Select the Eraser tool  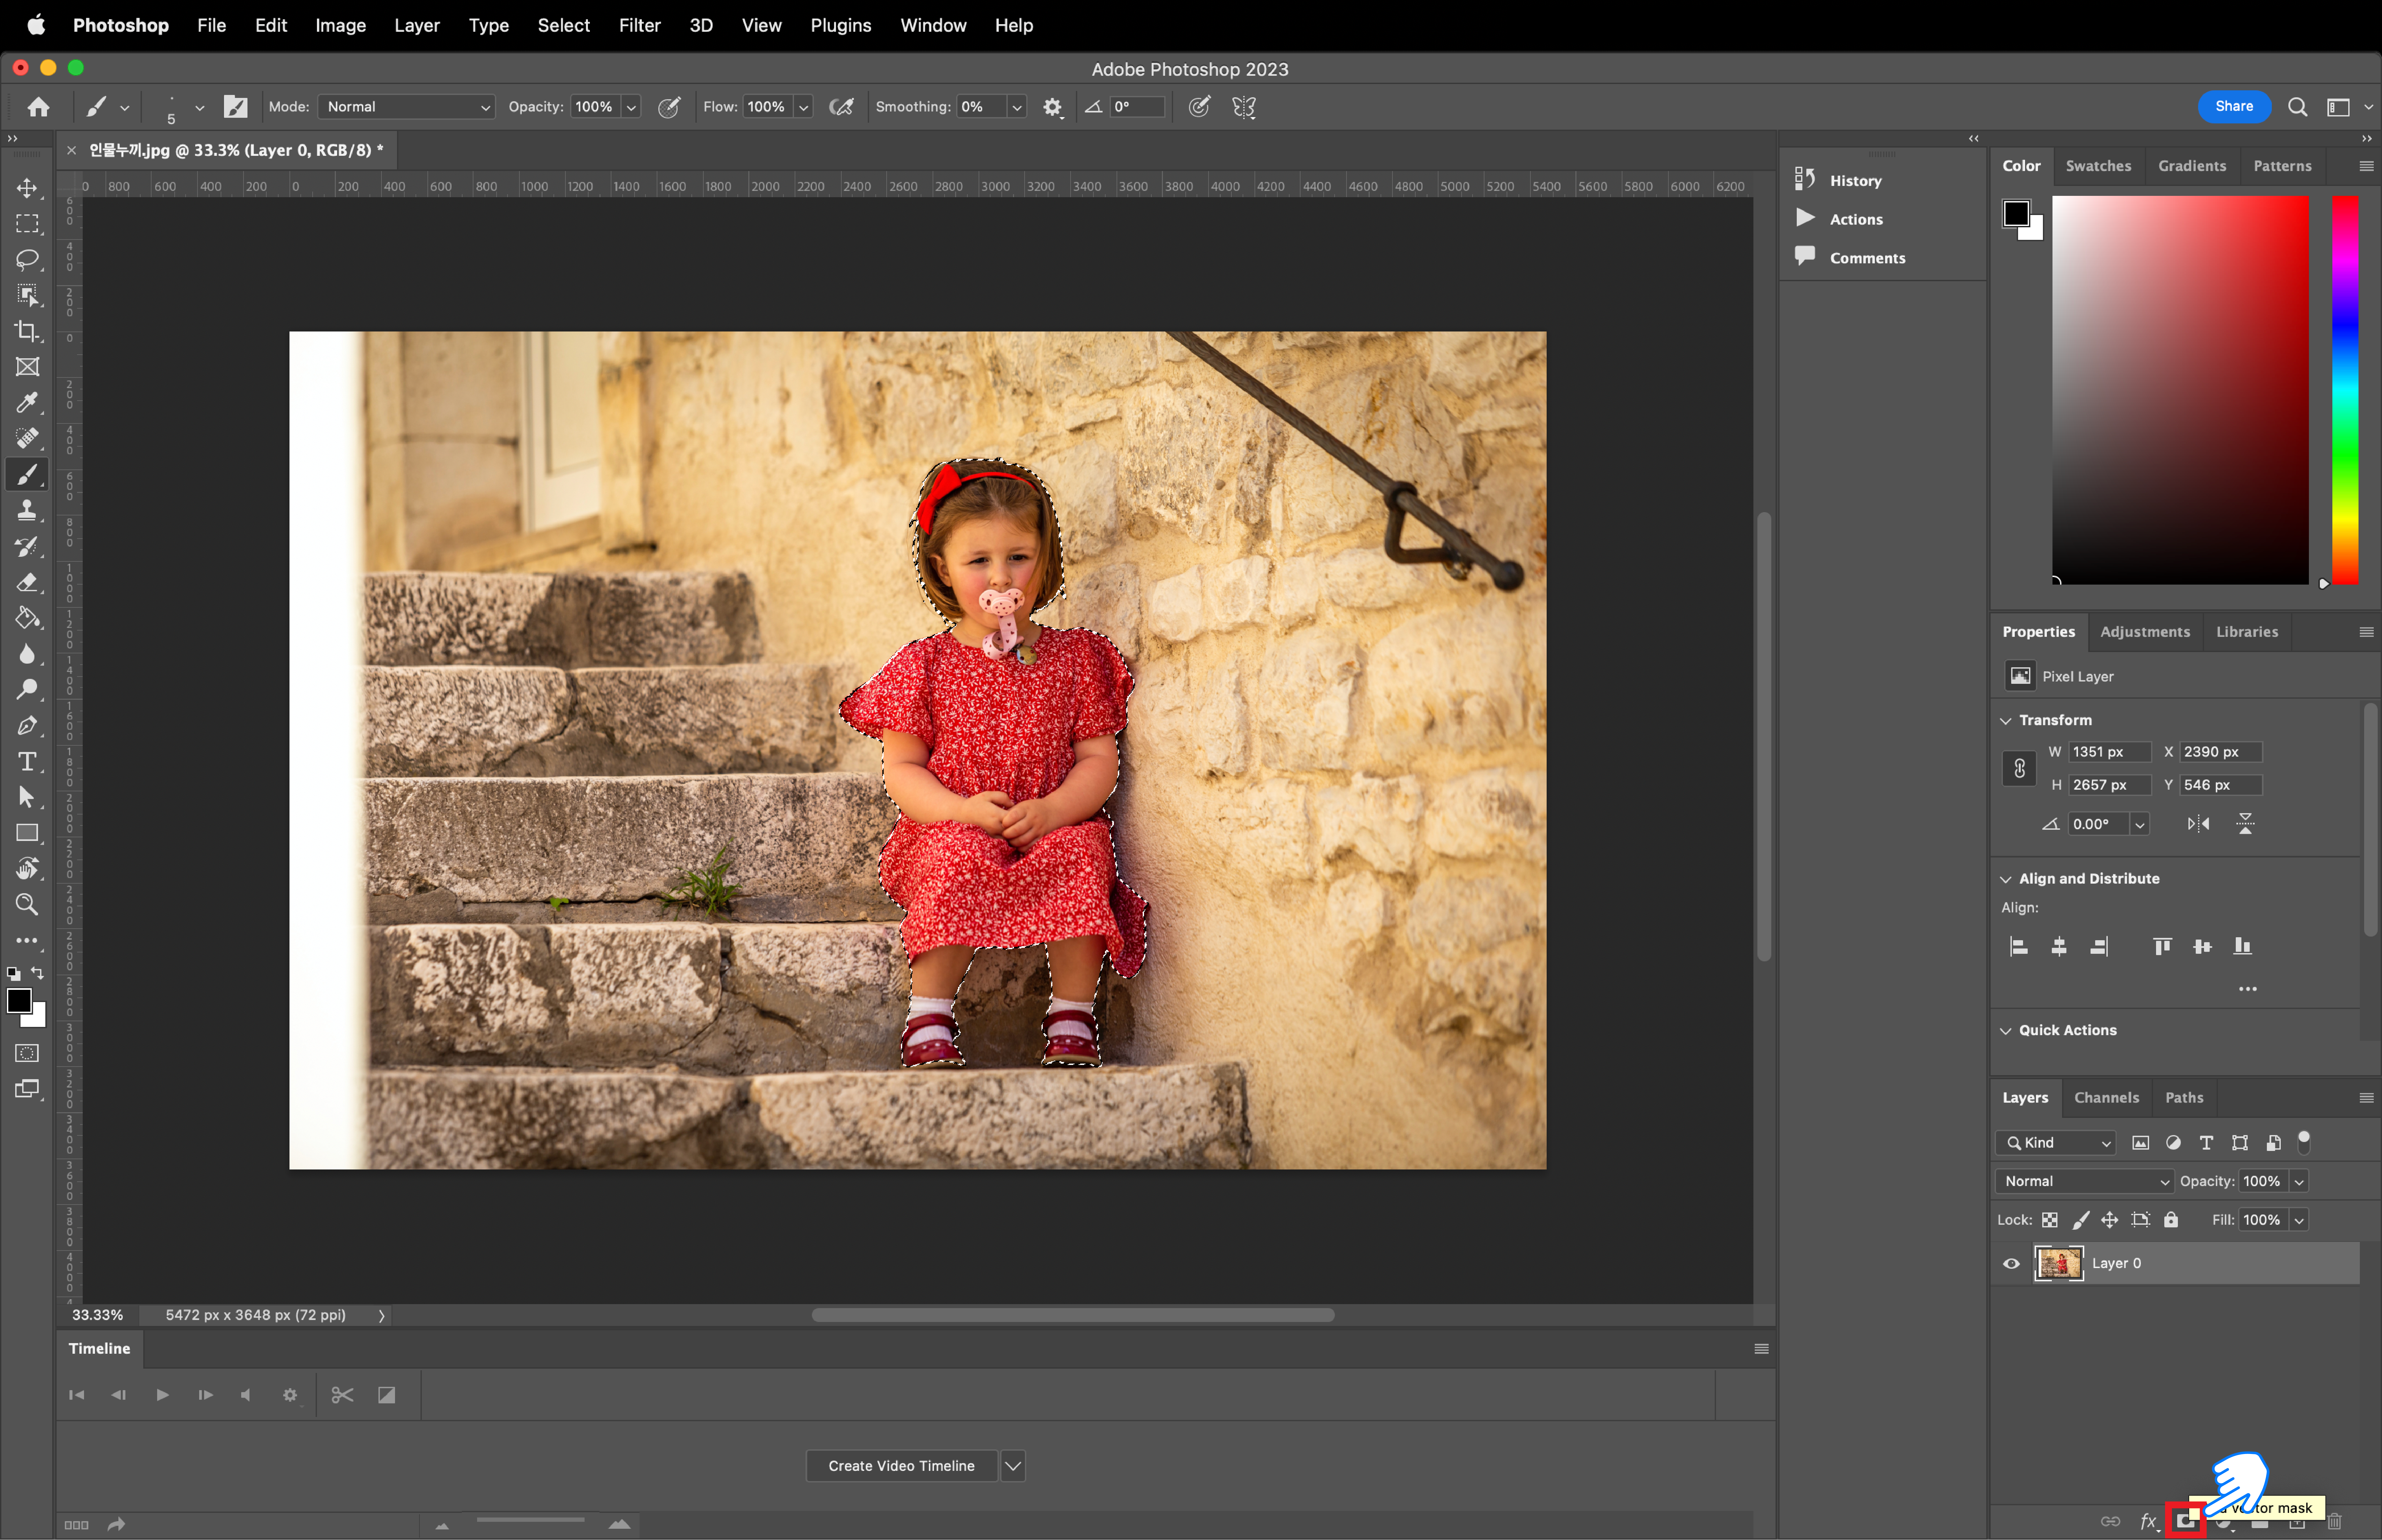coord(27,582)
